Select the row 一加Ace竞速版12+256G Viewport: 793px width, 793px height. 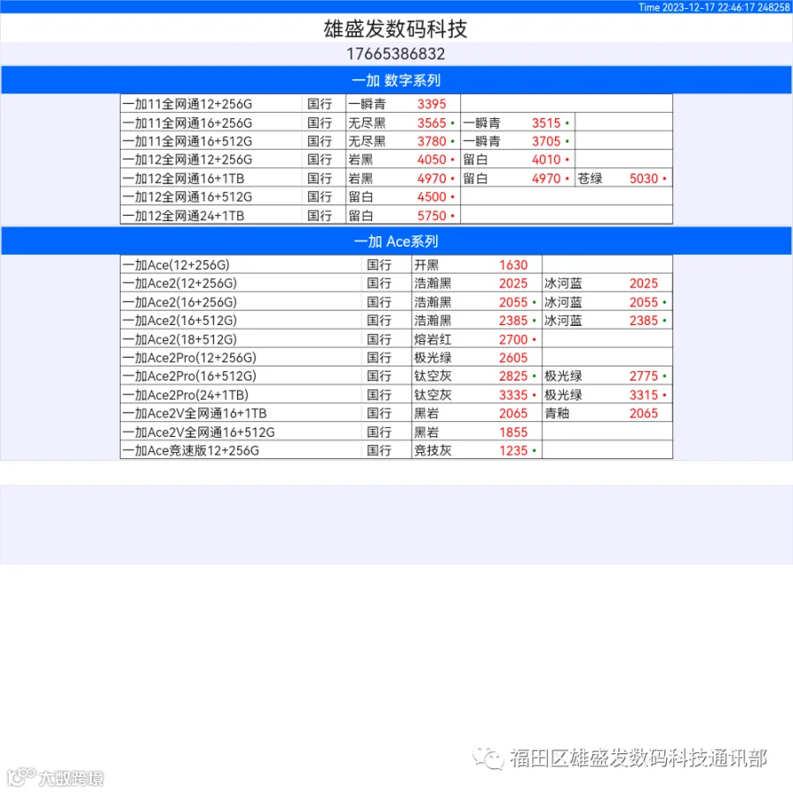click(x=396, y=450)
